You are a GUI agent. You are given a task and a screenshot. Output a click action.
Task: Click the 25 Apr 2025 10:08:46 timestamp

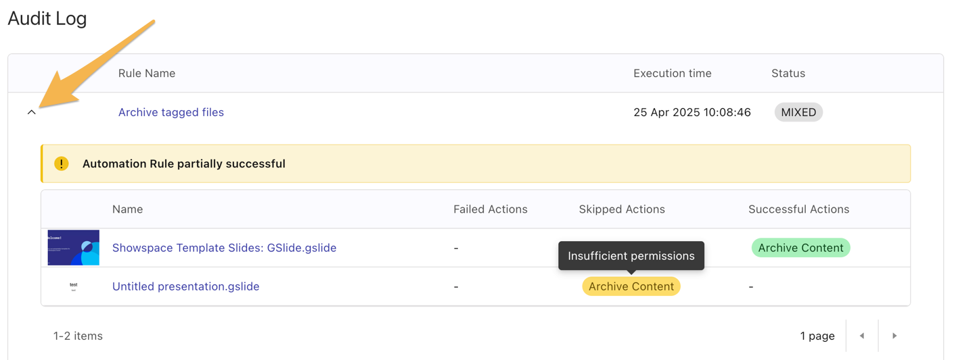point(692,112)
